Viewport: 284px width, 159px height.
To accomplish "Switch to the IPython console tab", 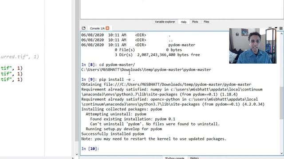I will (174, 158).
